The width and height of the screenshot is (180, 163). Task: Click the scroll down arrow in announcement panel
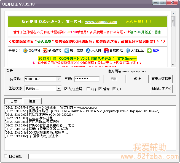pos(173,65)
